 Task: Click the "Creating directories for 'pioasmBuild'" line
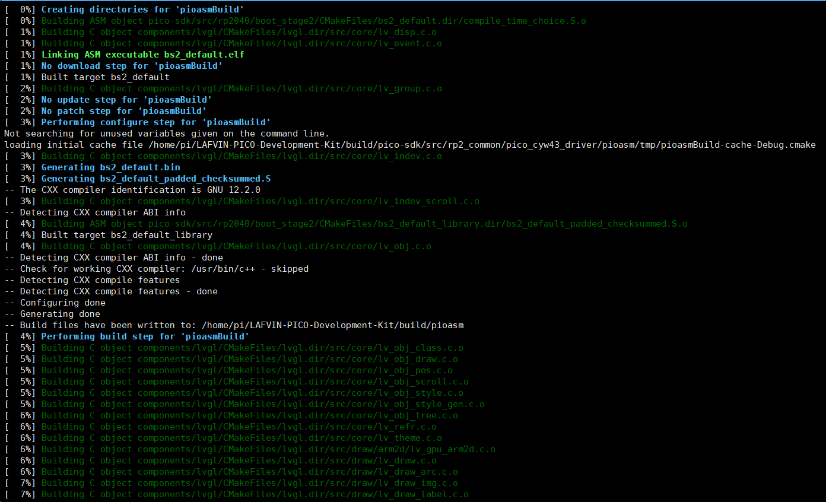[123, 9]
